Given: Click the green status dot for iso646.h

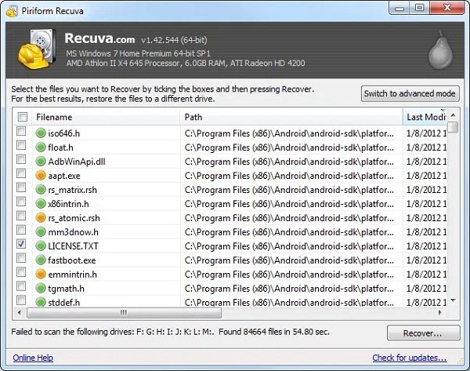Looking at the screenshot, I should click(x=41, y=133).
